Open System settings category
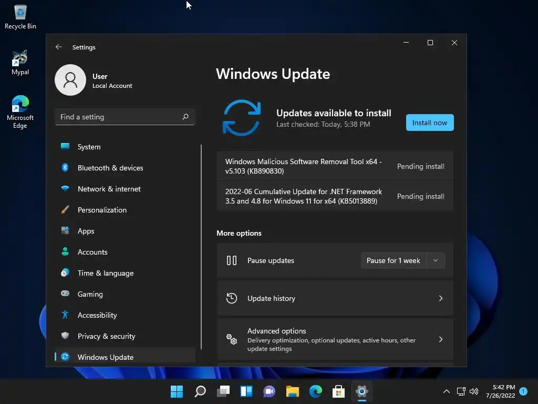Viewport: 538px width, 404px height. [125, 147]
